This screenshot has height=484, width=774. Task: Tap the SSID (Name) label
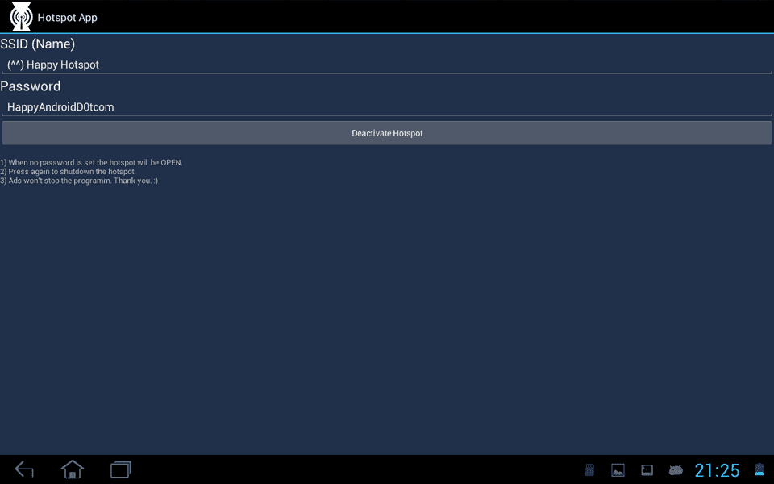click(x=38, y=44)
